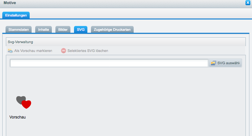
Task: Select the Einstellungen tab
Action: [x=16, y=15]
